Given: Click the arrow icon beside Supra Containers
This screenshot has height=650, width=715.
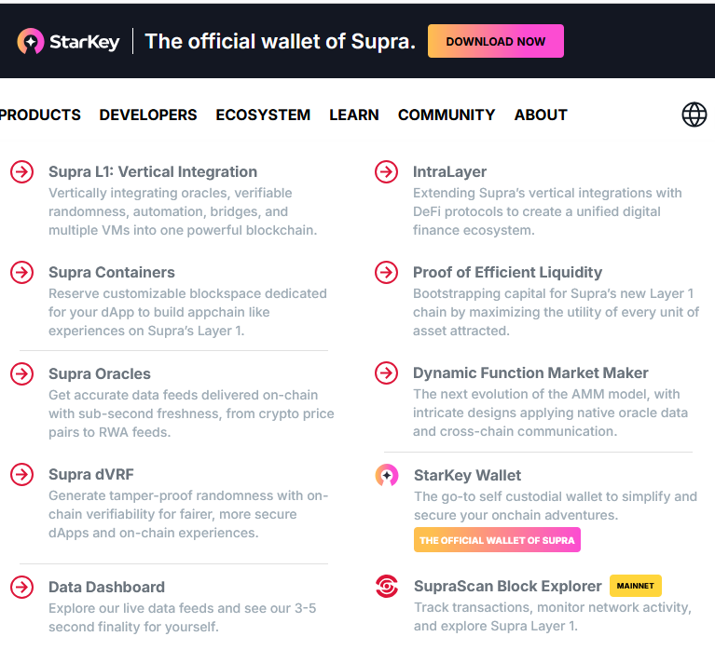Looking at the screenshot, I should pyautogui.click(x=21, y=273).
